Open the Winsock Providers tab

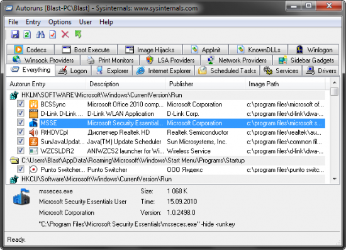click(x=43, y=60)
